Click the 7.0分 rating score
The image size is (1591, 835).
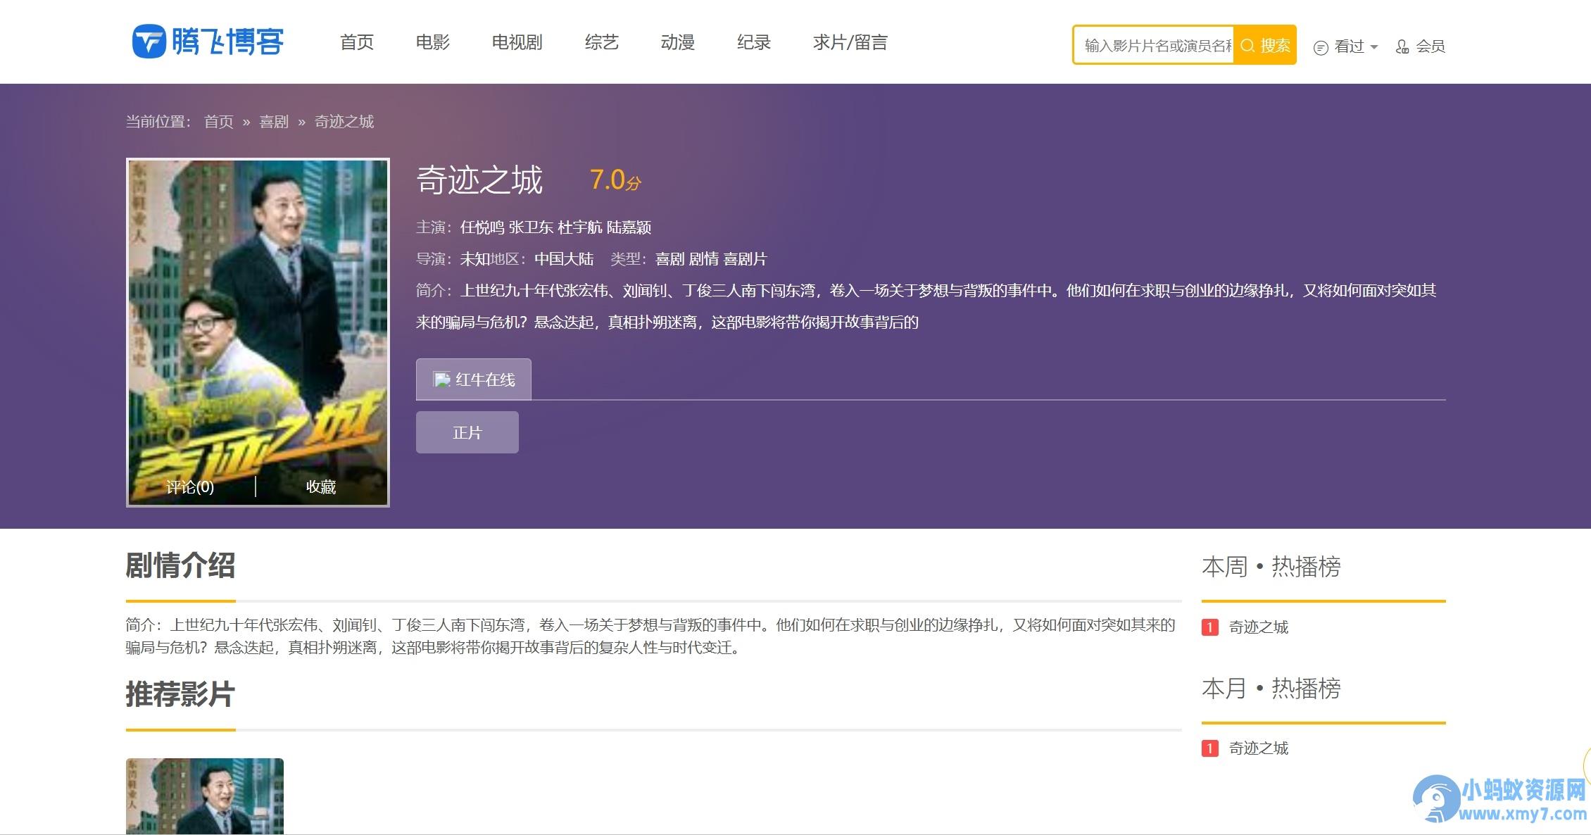click(x=615, y=180)
